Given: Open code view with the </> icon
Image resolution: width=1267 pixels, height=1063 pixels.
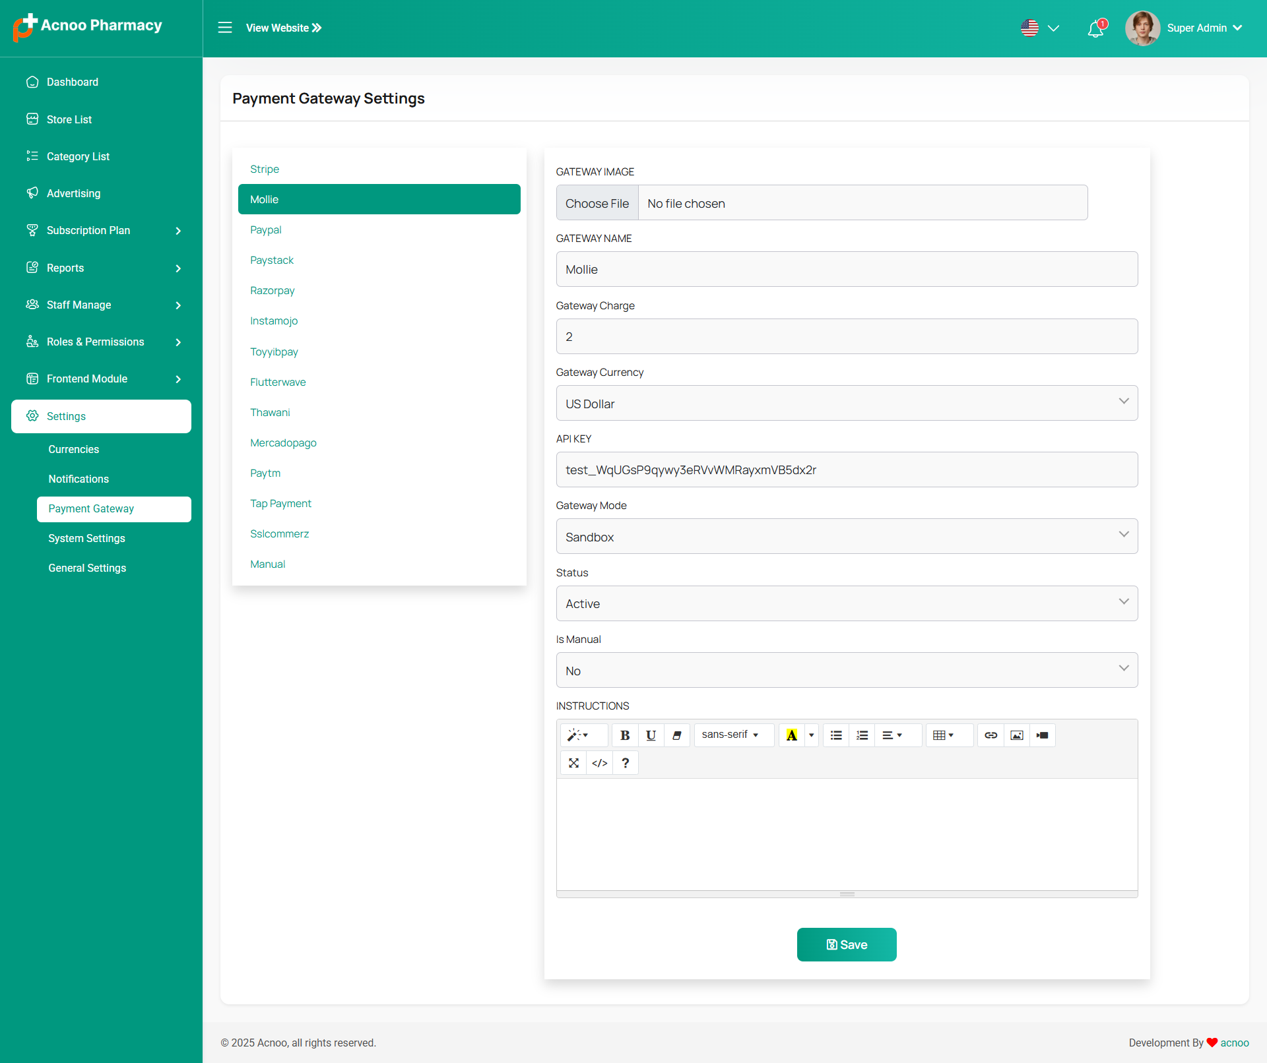Looking at the screenshot, I should pyautogui.click(x=599, y=763).
